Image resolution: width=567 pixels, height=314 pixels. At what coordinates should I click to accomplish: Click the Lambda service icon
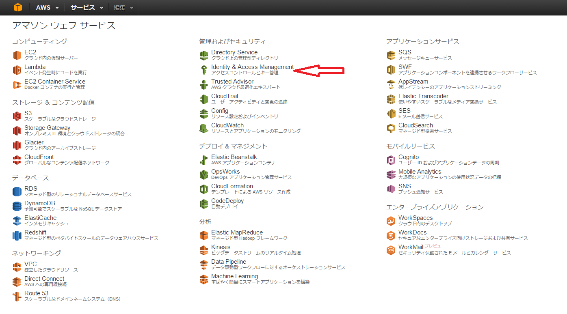[x=17, y=70]
